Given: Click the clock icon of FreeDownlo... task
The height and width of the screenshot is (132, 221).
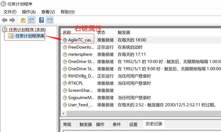Looking at the screenshot, I should click(x=65, y=47).
